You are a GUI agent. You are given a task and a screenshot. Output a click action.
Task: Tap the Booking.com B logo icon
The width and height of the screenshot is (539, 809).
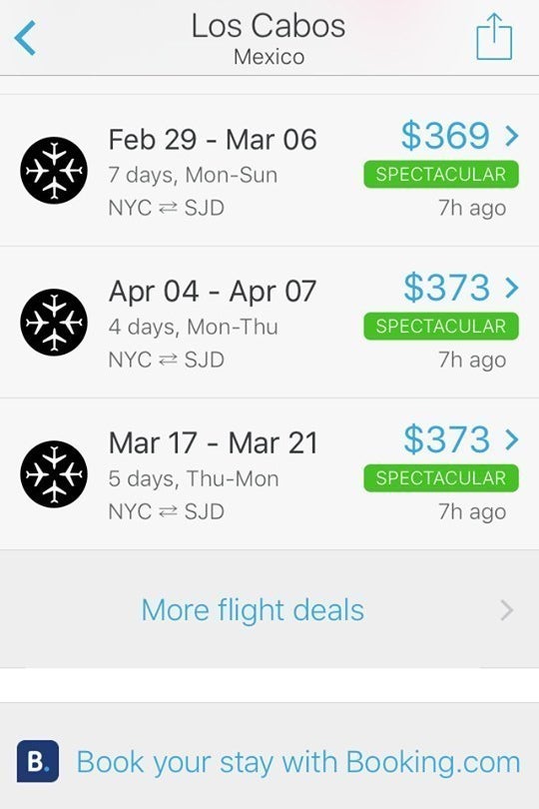(38, 761)
